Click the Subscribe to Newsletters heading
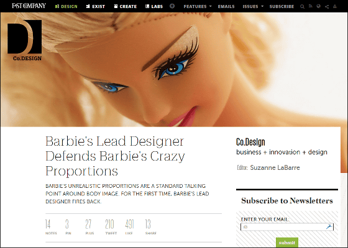 point(287,201)
